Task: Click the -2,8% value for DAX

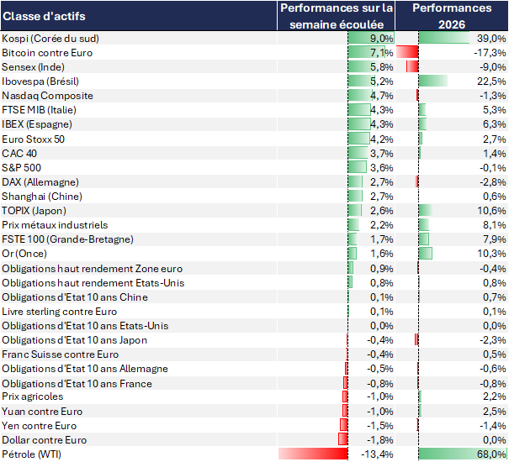Action: [x=492, y=182]
